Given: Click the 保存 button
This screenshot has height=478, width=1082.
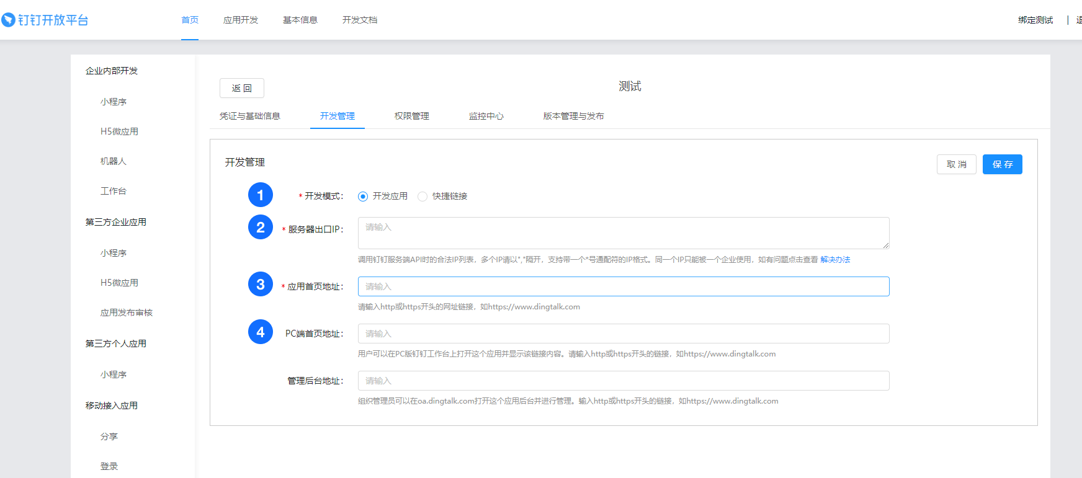Looking at the screenshot, I should (1002, 164).
